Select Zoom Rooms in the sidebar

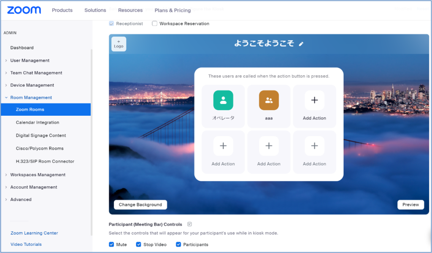46,109
